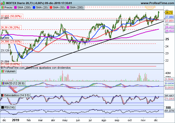Screen dimensions: 175x123
Task: Click the ago time axis label
Action: (x=104, y=120)
